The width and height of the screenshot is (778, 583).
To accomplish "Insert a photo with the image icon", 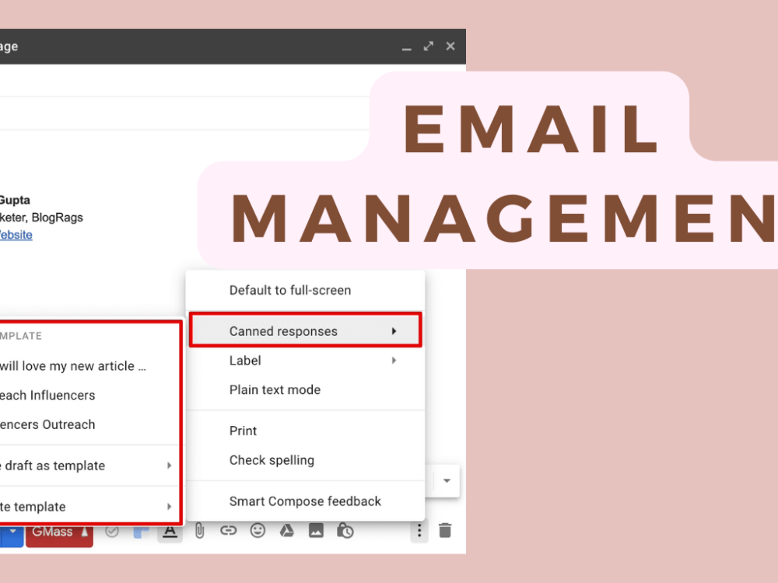I will click(316, 531).
